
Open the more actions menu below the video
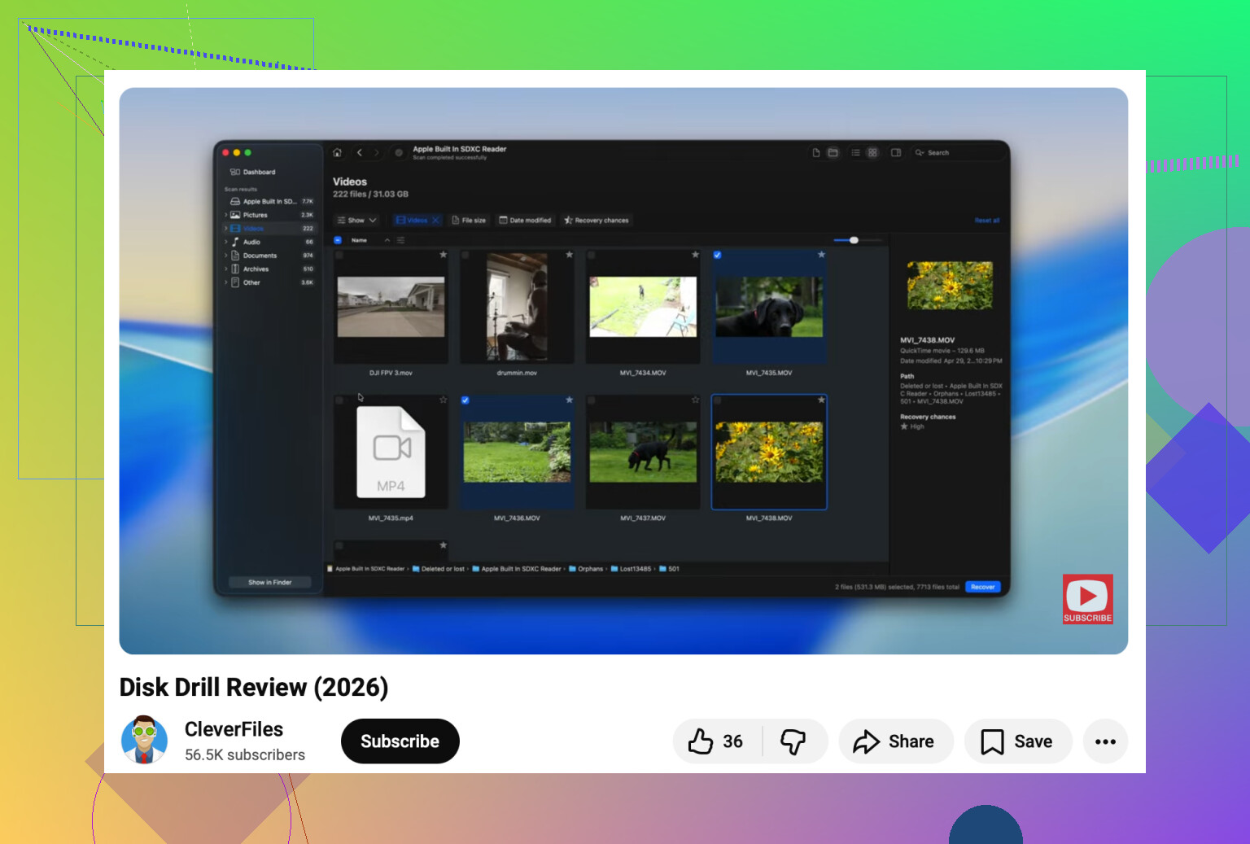(1105, 741)
